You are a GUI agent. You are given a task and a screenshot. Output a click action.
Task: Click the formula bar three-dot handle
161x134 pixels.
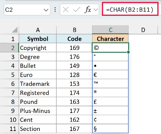pyautogui.click(x=55, y=10)
